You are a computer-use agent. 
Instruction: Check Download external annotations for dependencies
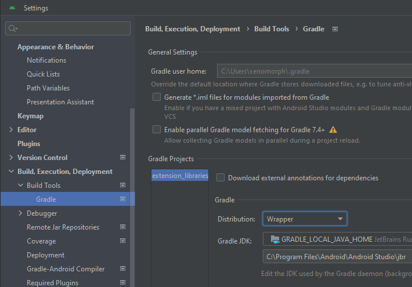click(x=221, y=177)
